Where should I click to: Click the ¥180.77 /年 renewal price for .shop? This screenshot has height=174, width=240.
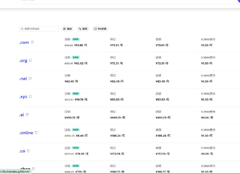pyautogui.click(x=117, y=172)
